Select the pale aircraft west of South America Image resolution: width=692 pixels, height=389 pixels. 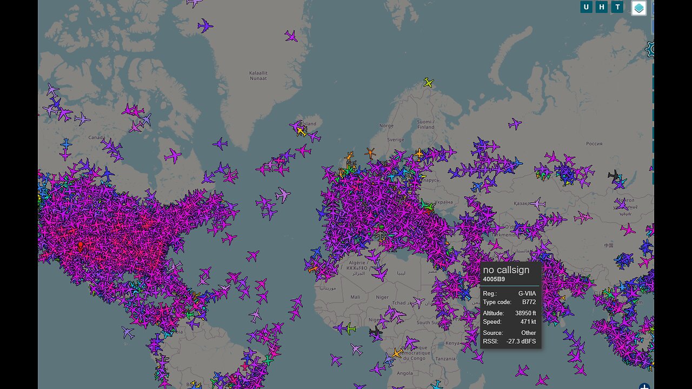point(128,333)
